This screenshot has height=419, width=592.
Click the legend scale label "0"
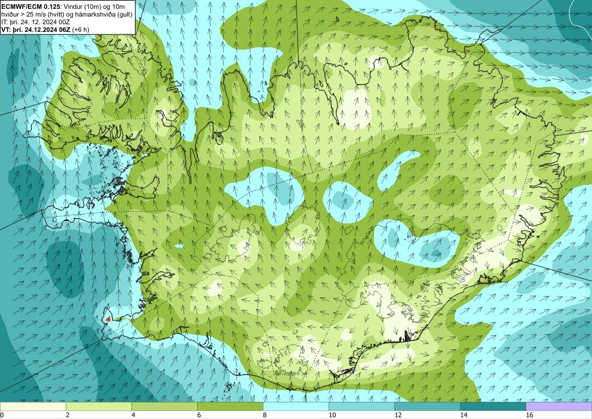2,415
